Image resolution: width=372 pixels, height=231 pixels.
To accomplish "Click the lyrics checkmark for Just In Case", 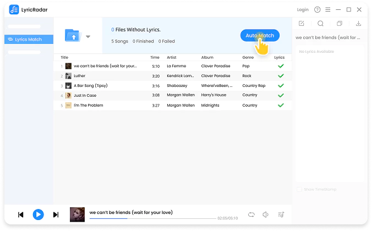I will click(x=281, y=95).
